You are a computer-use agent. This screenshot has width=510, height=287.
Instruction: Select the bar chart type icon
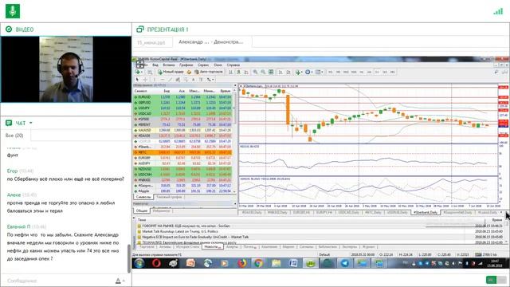(230, 72)
